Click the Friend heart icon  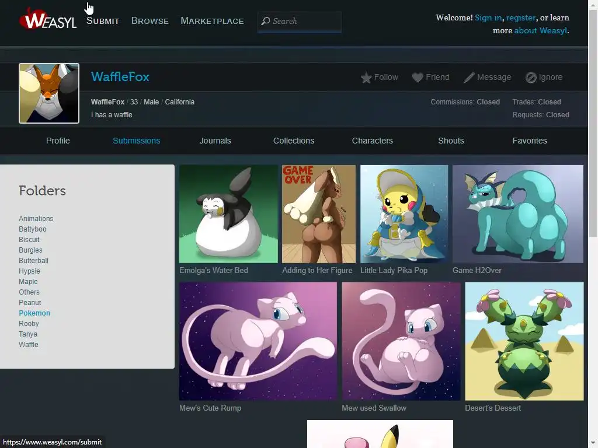[418, 78]
